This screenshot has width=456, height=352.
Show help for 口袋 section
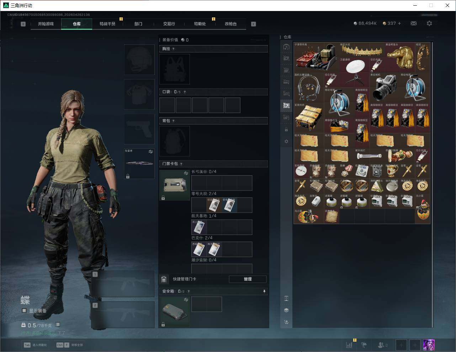[x=185, y=92]
